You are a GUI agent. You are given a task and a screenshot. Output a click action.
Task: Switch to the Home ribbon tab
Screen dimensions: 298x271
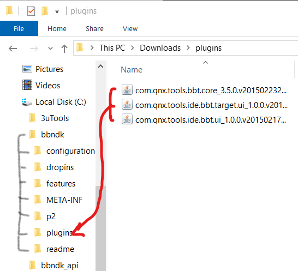click(57, 28)
